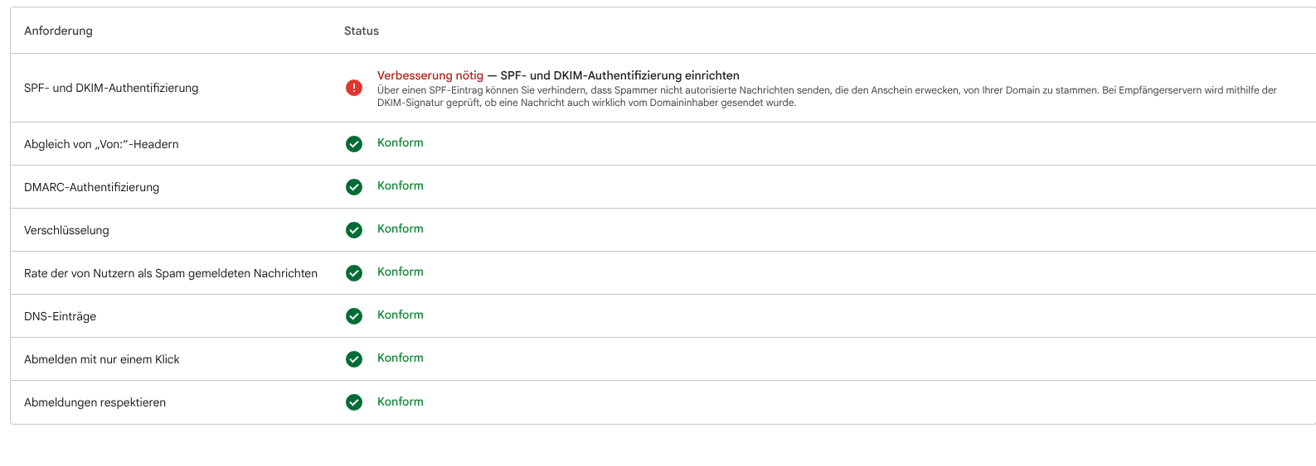Image resolution: width=1316 pixels, height=466 pixels.
Task: Click the "Anforderung" column header
Action: tap(58, 31)
